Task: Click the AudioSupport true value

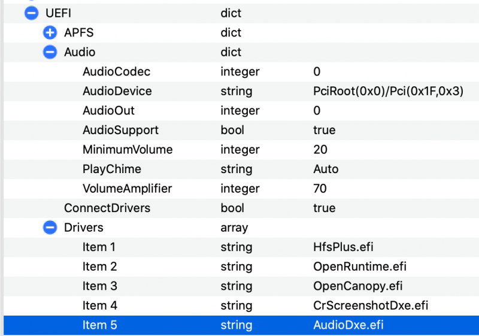Action: 324,130
